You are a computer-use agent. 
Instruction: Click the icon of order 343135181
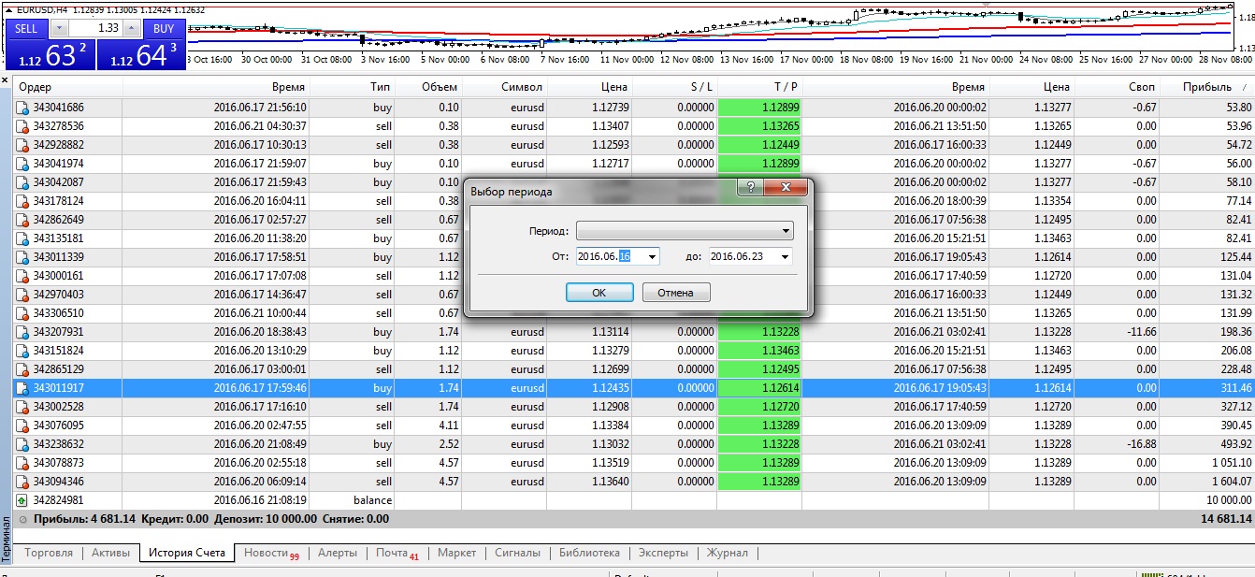(x=22, y=238)
